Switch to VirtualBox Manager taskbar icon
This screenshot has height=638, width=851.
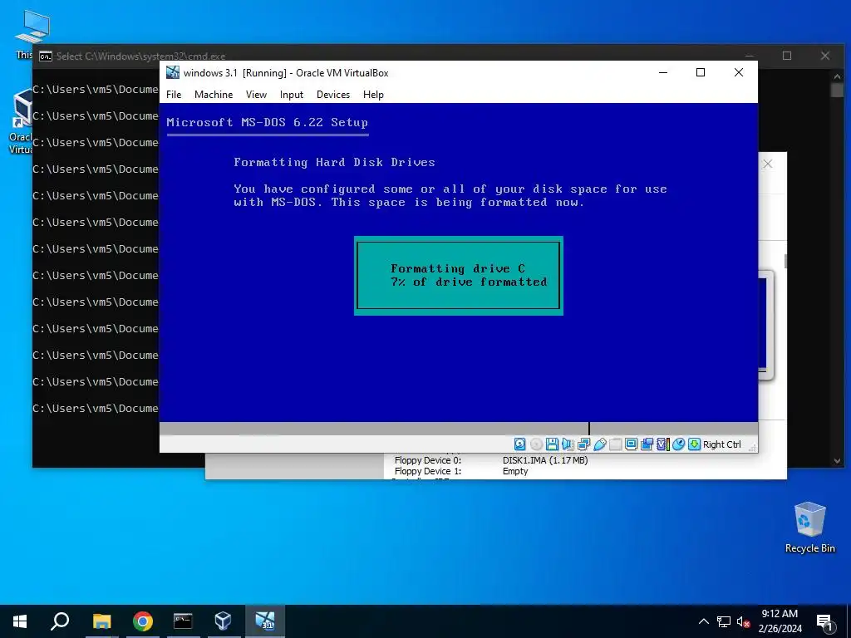223,621
